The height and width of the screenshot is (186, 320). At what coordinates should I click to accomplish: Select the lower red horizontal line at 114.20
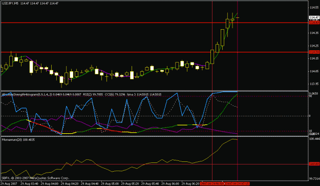tap(155, 52)
